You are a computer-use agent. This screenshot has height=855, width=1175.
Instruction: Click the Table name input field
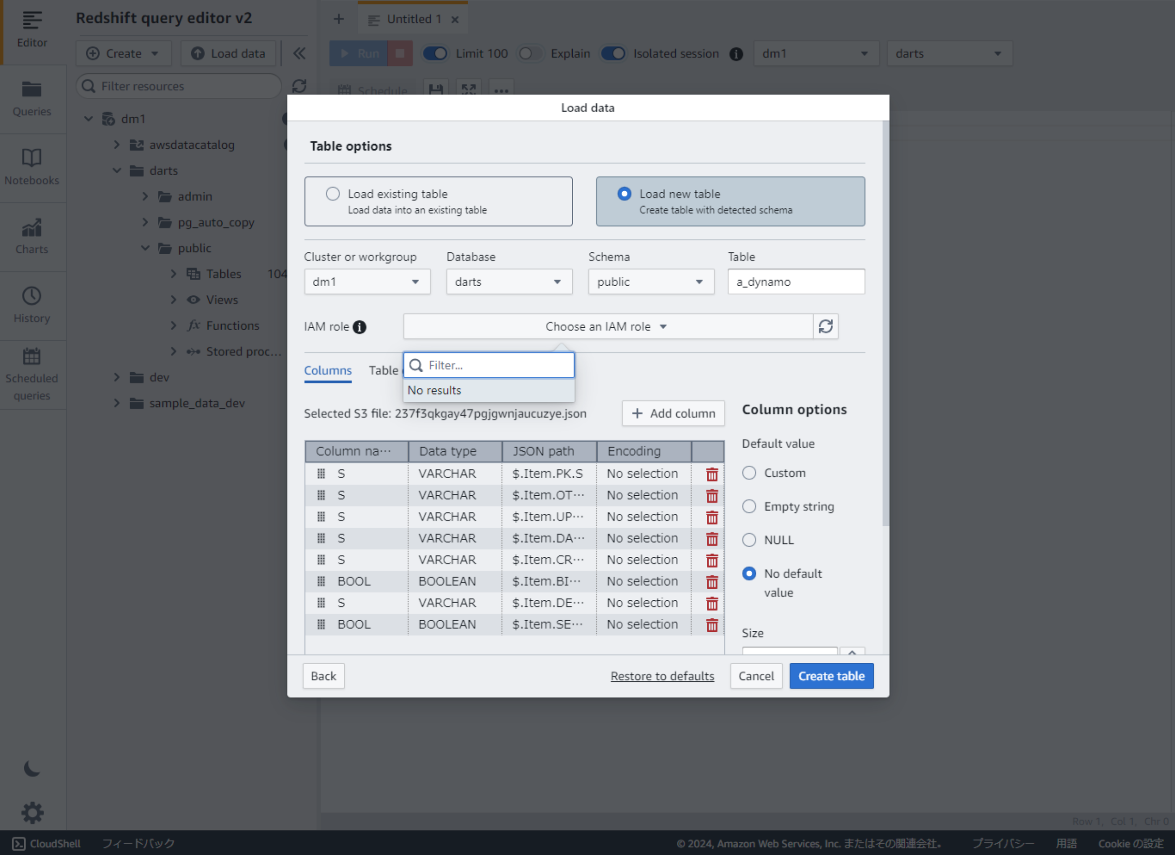(796, 282)
